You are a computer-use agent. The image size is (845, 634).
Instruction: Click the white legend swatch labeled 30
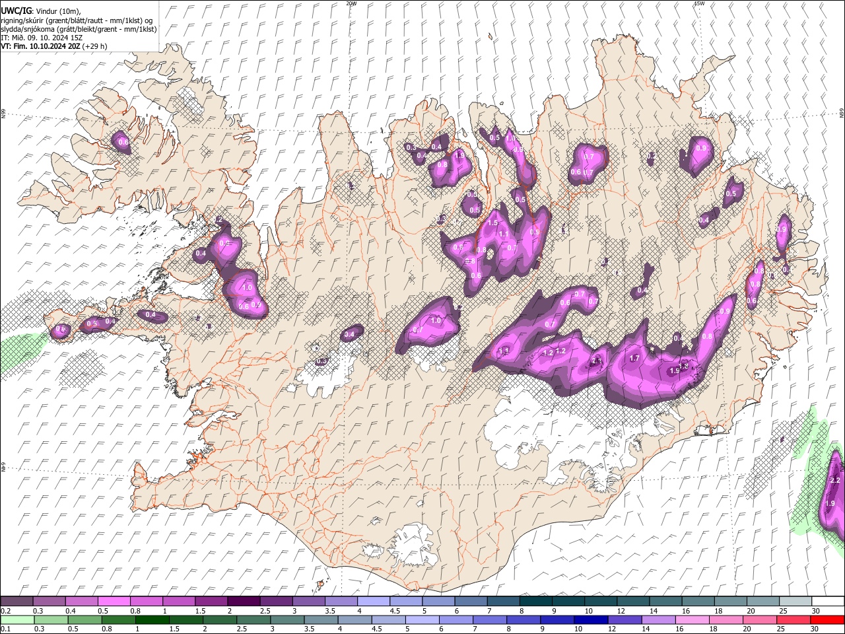tap(827, 602)
